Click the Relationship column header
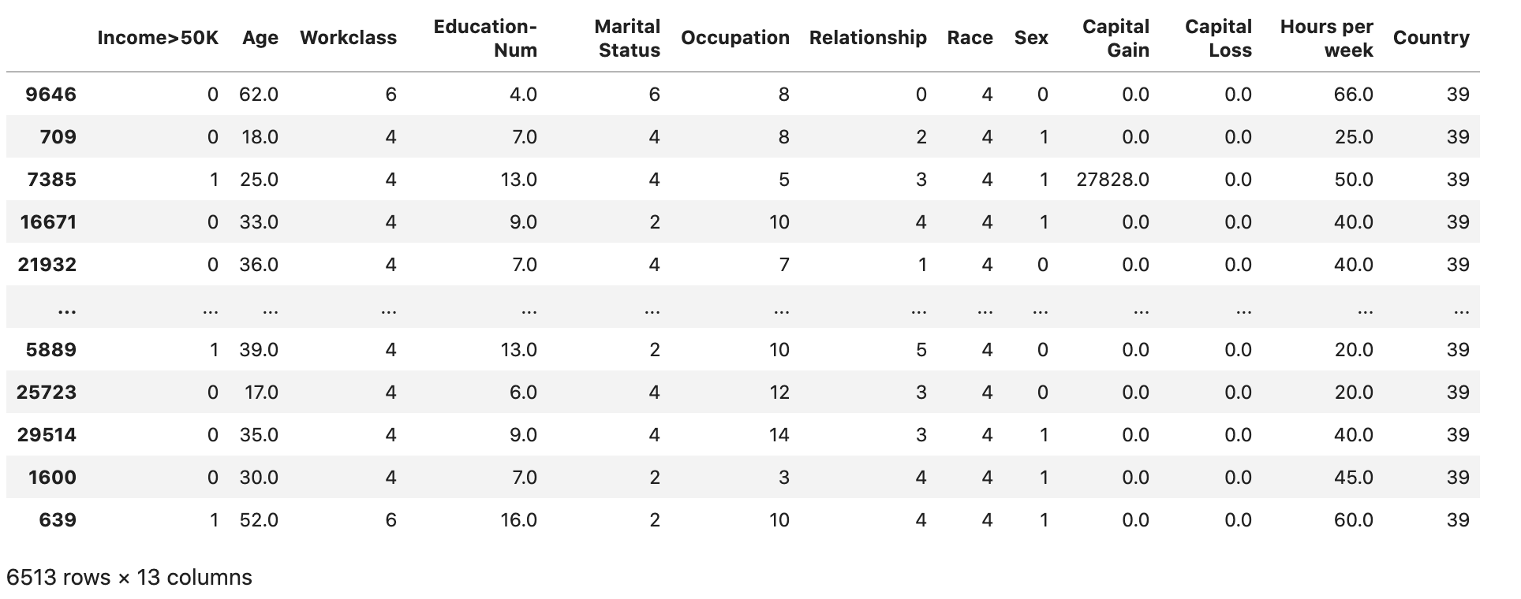This screenshot has height=599, width=1521. (868, 38)
